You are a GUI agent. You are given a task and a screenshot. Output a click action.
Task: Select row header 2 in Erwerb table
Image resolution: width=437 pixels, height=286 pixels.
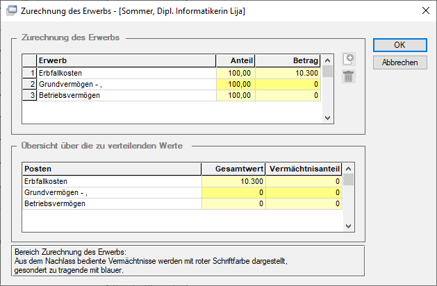point(30,84)
